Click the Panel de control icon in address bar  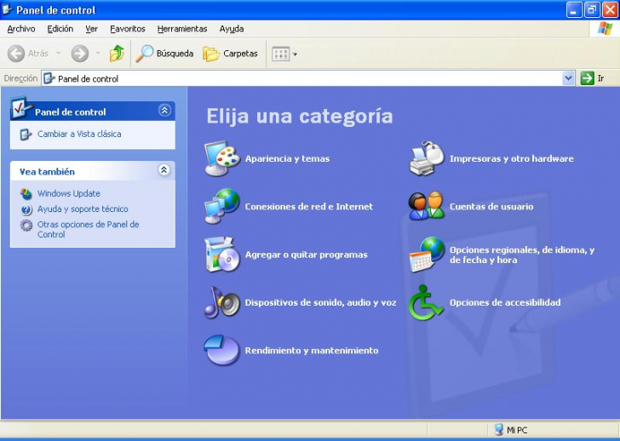click(x=49, y=78)
